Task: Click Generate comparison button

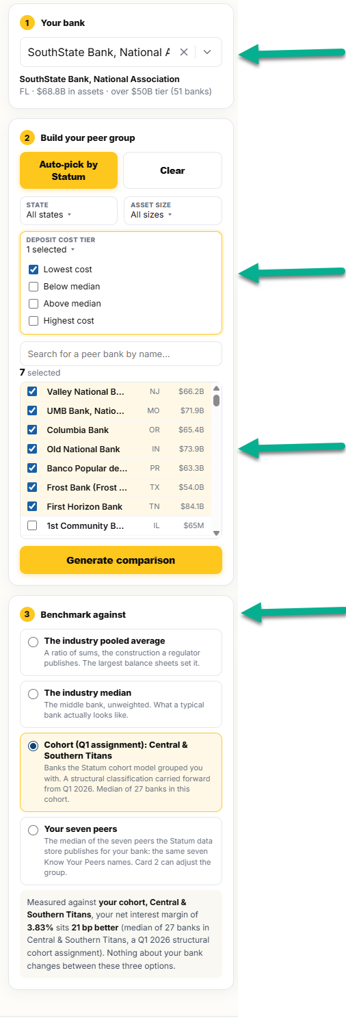Action: pos(121,560)
